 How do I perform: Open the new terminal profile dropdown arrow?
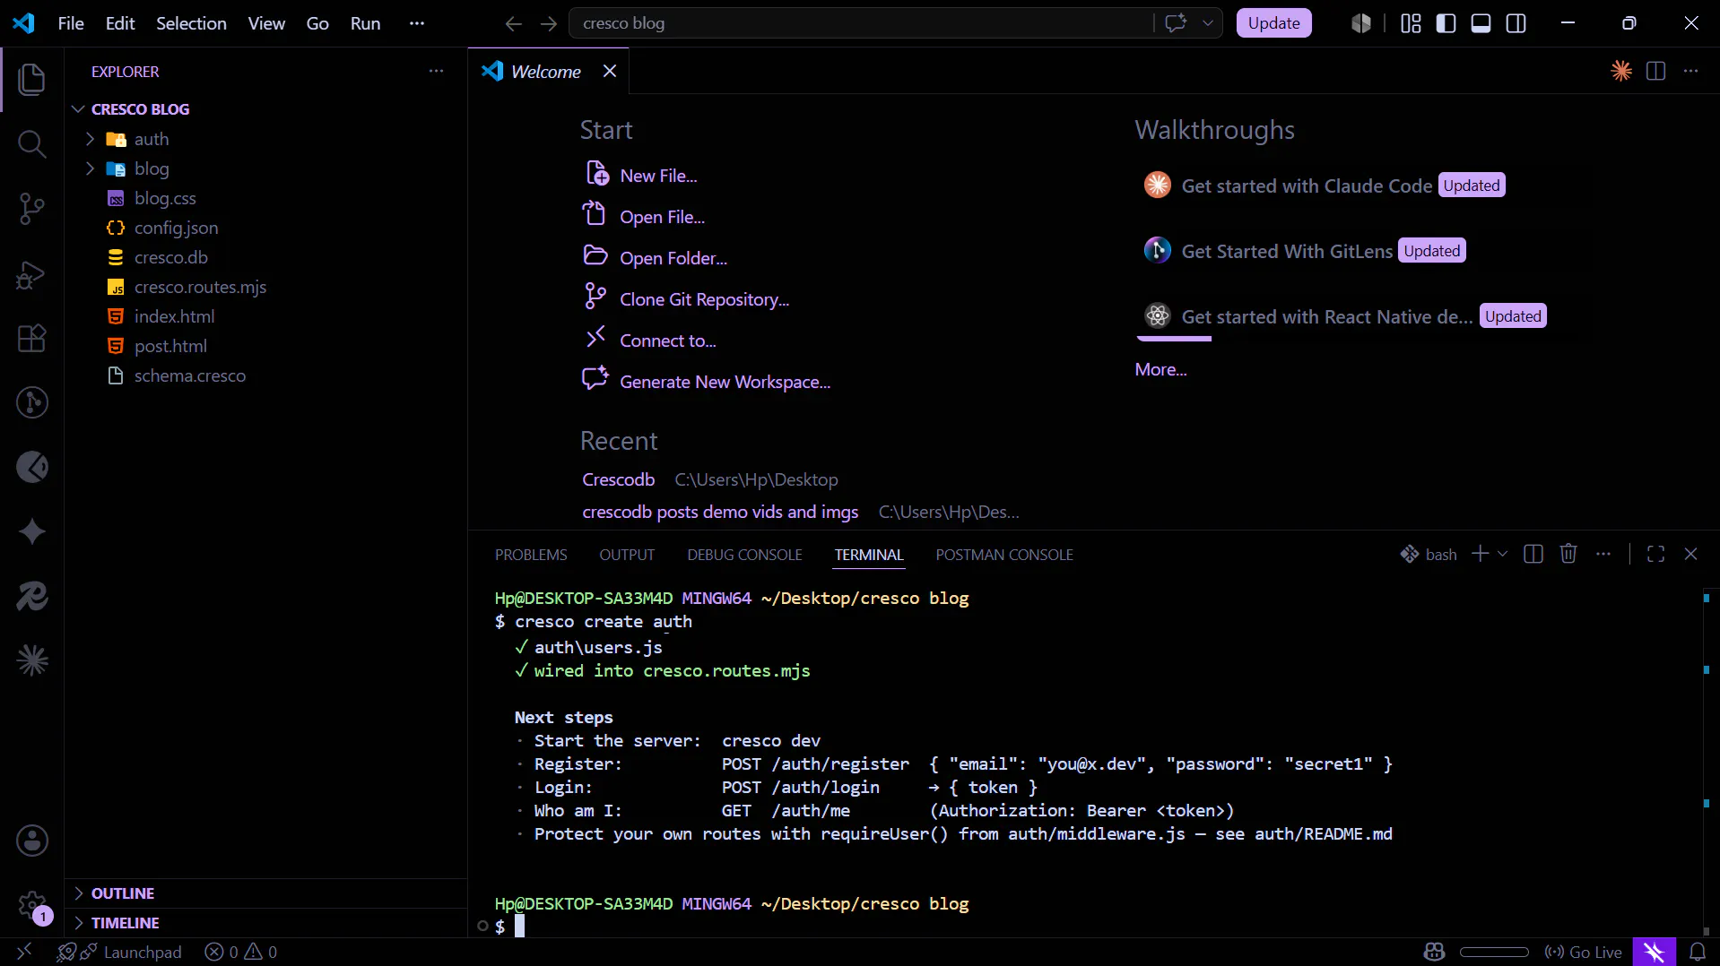point(1502,554)
